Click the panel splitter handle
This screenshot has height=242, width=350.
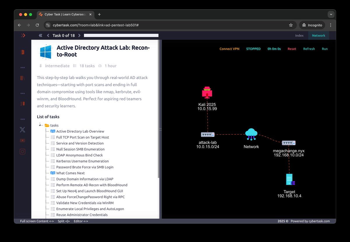click(160, 129)
